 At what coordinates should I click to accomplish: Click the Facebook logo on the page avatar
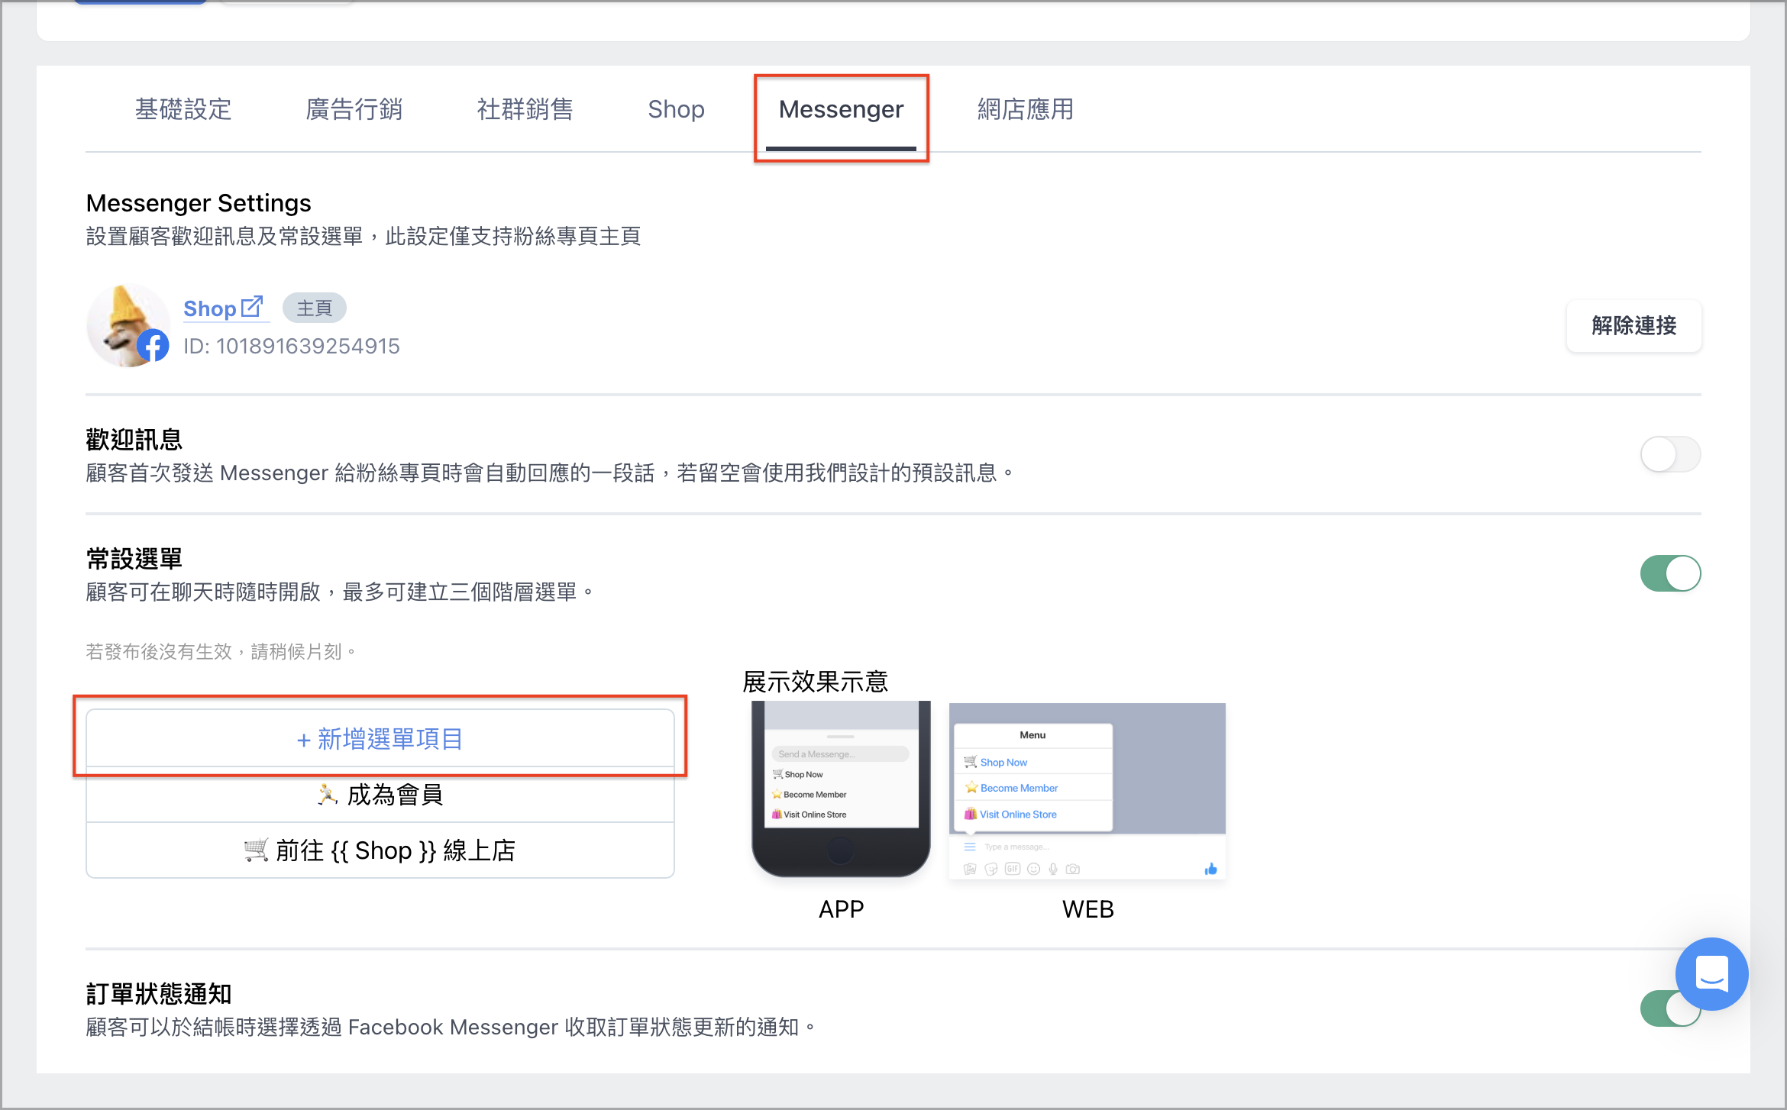[x=153, y=344]
